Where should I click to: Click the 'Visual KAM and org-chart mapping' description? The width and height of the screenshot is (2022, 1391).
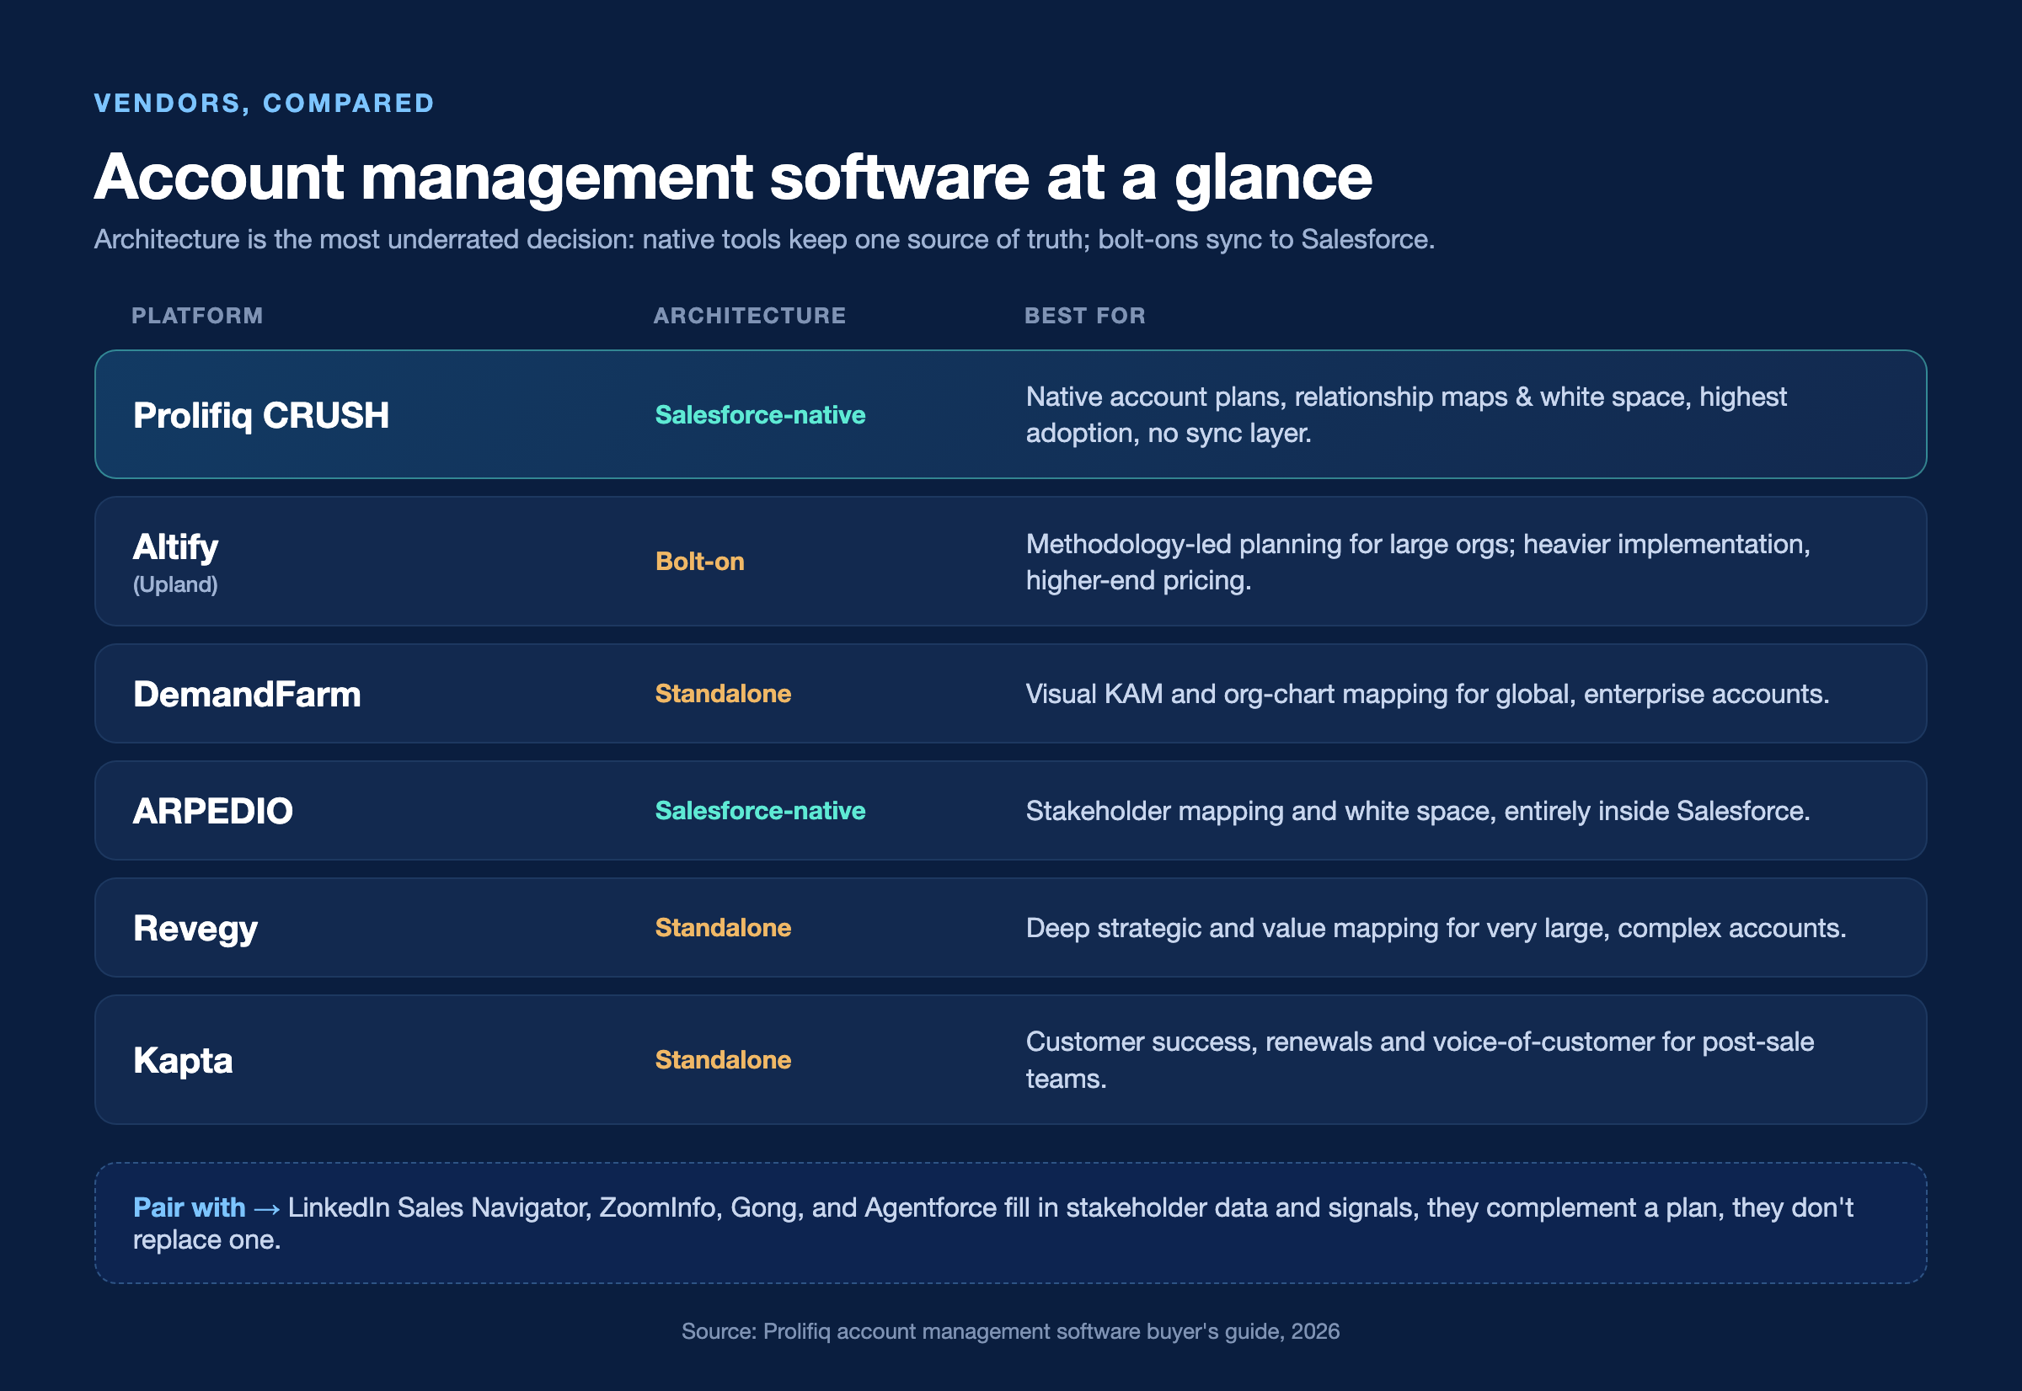pyautogui.click(x=1427, y=694)
